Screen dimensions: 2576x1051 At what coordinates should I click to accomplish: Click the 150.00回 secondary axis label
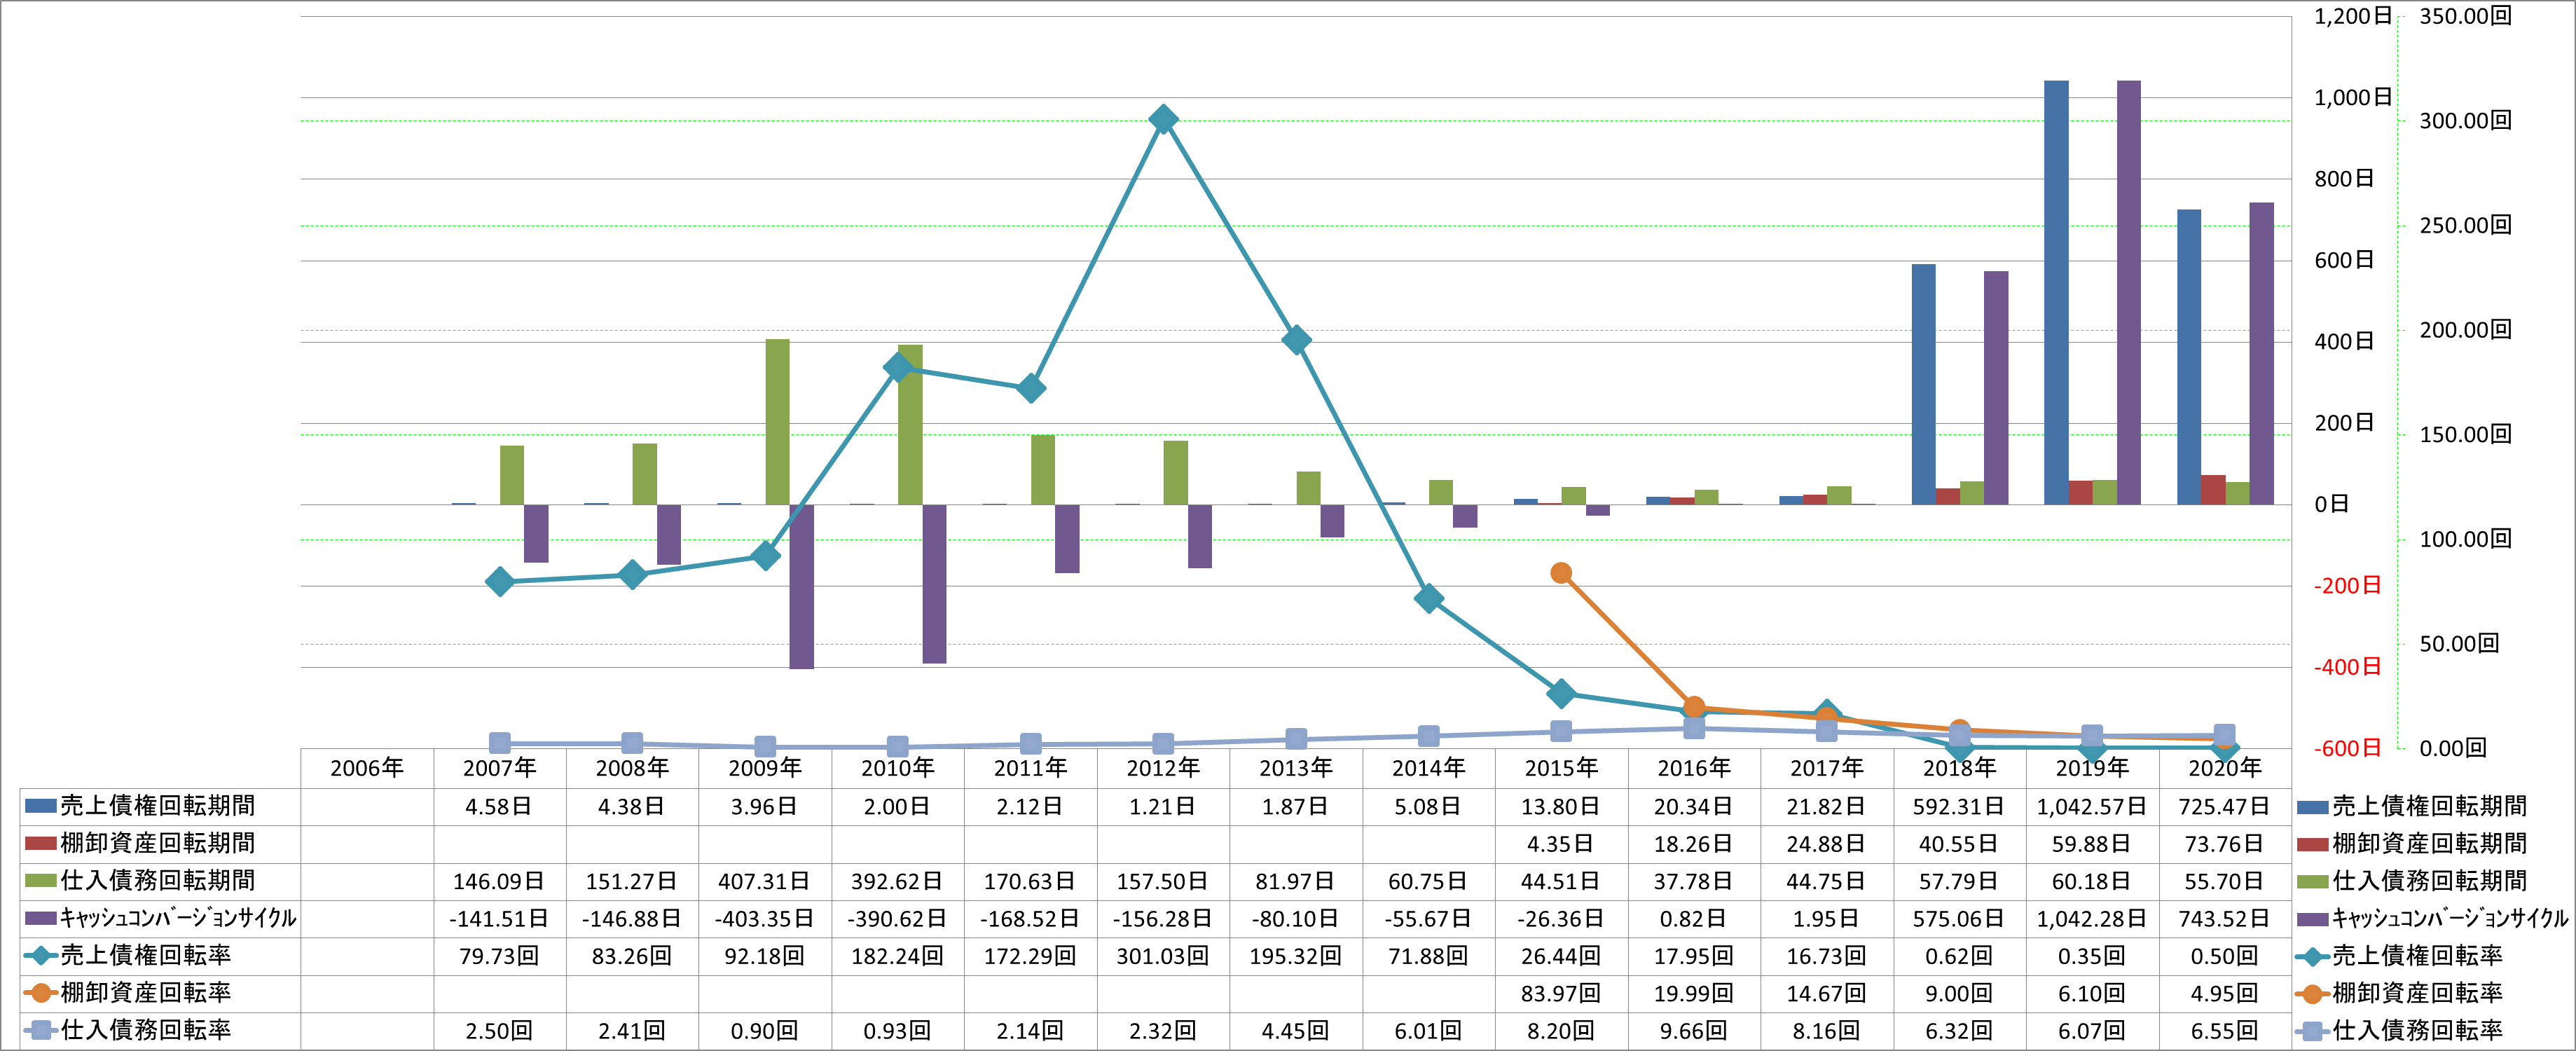tap(2465, 434)
